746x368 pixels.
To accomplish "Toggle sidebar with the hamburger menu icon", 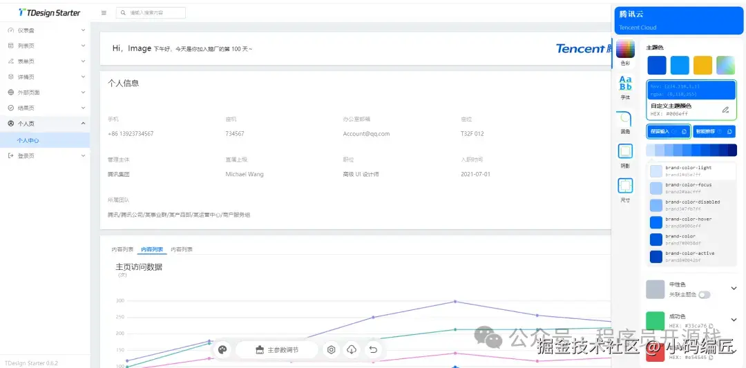I will [x=104, y=13].
